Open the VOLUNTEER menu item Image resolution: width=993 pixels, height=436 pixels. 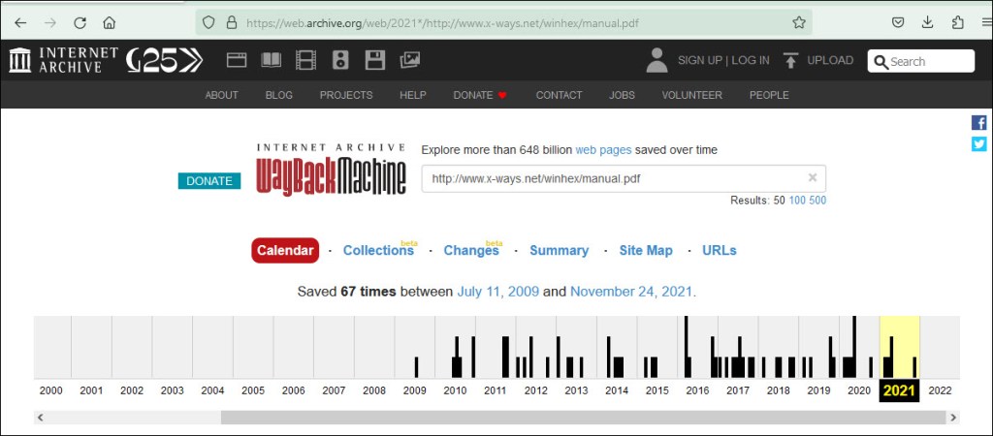691,95
